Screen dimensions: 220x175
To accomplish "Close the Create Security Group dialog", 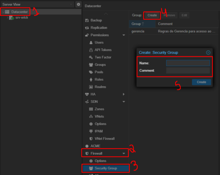I will click(208, 52).
